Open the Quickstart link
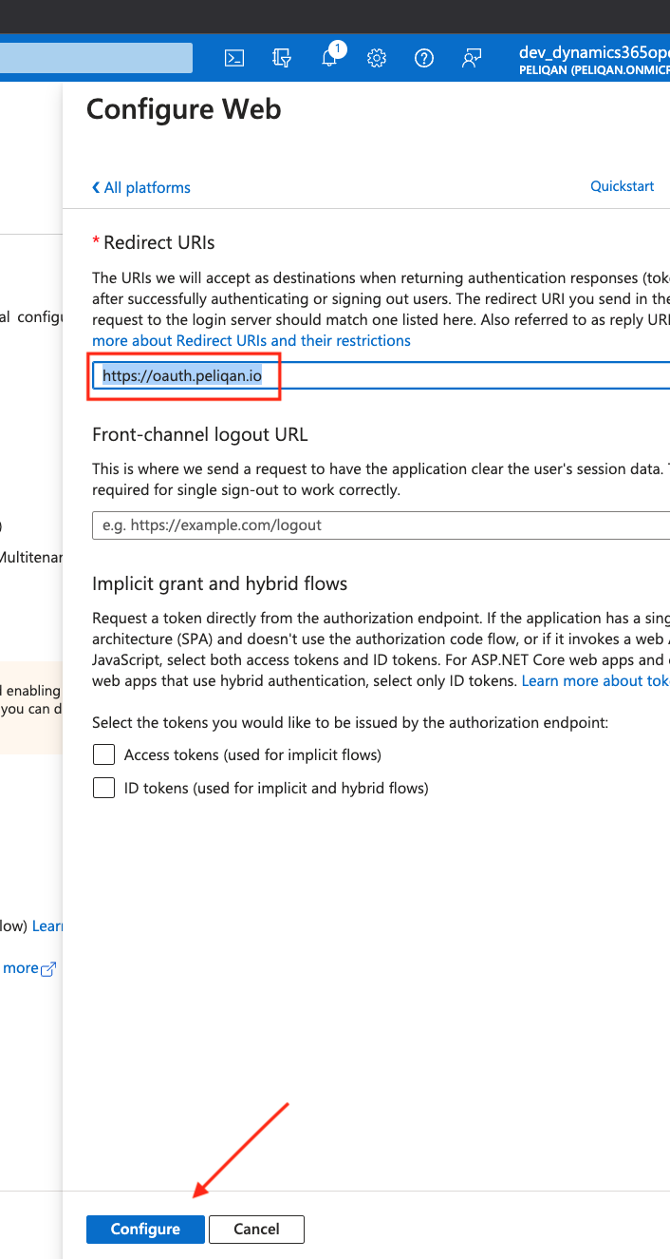The height and width of the screenshot is (1259, 670). point(623,186)
